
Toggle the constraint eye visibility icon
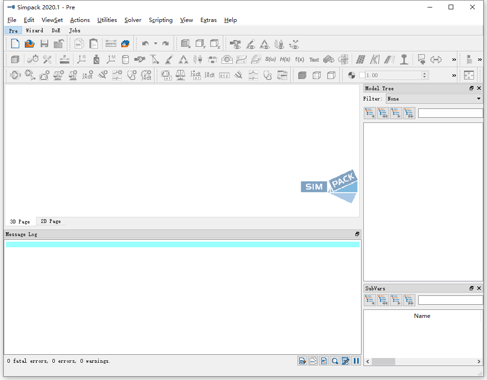[265, 44]
